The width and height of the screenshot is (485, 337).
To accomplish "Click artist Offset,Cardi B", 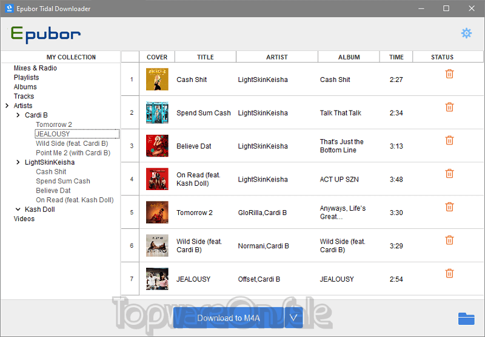I will [x=259, y=279].
